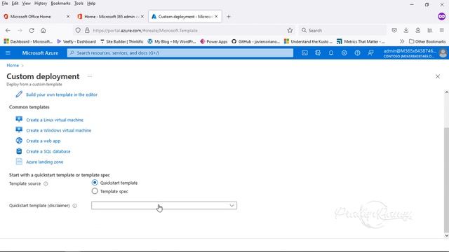Show more bookmarks with the double chevron
The width and height of the screenshot is (449, 252).
[x=402, y=41]
